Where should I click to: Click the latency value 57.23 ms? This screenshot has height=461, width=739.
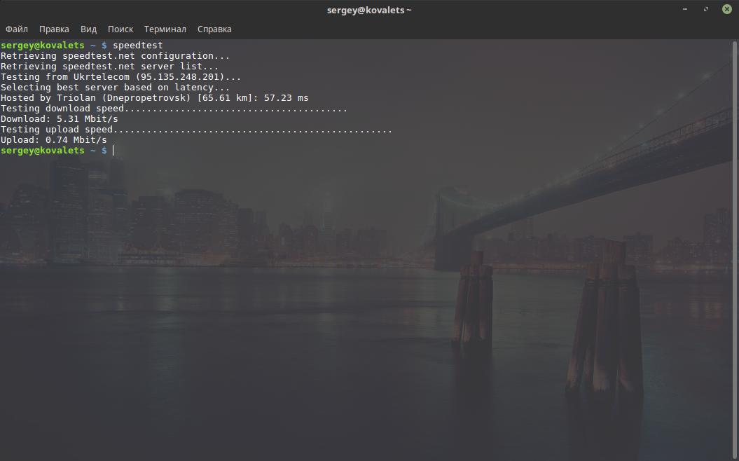pyautogui.click(x=286, y=98)
